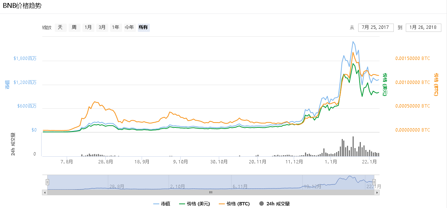Screen dimensions: 447x208
Task: Toggle the 24h 成交量 legend series
Action: coord(275,204)
